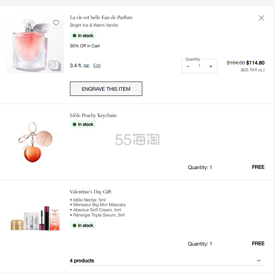The width and height of the screenshot is (275, 279).
Task: Click Edit link beside 3.4 fl. oz.
Action: 97,66
